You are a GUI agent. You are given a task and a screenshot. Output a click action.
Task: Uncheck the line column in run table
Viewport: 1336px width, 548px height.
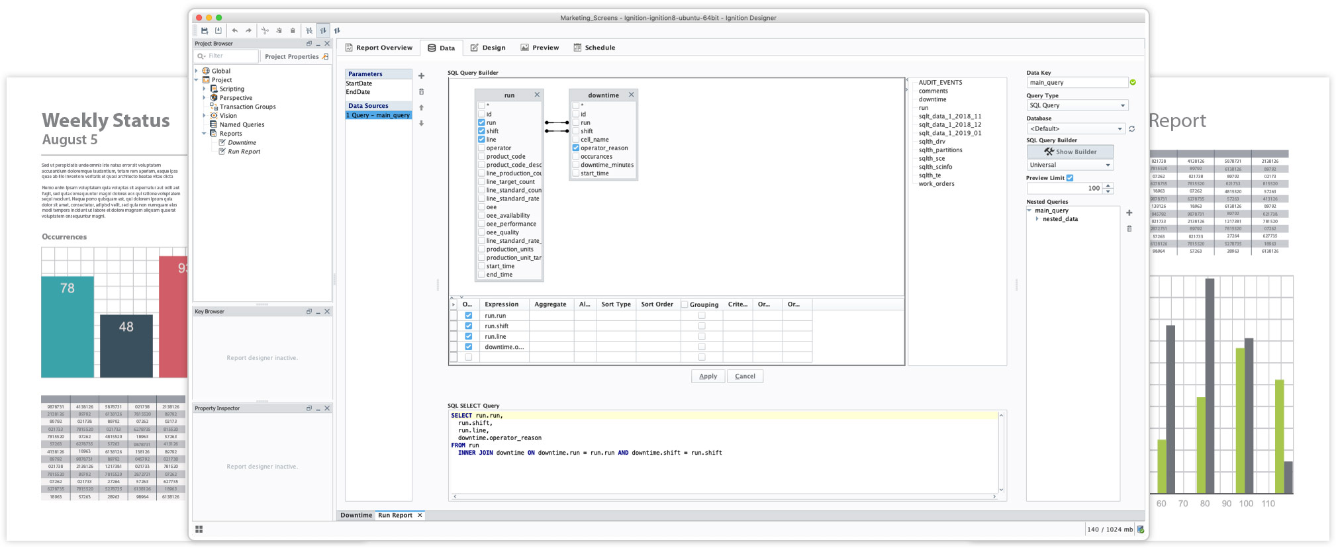[x=481, y=140]
